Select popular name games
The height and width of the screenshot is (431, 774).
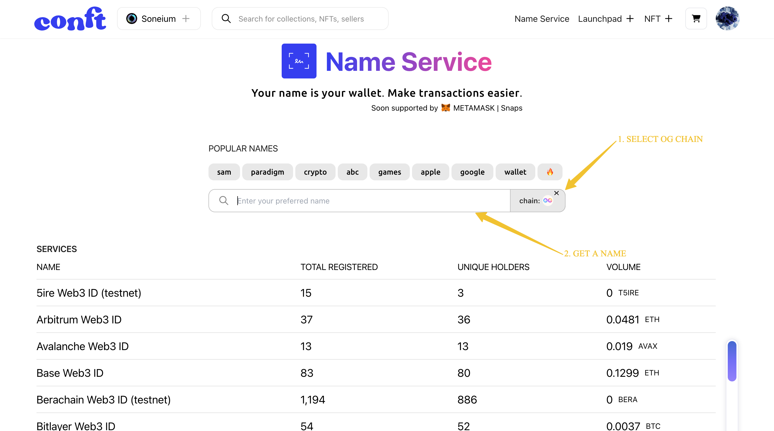389,172
